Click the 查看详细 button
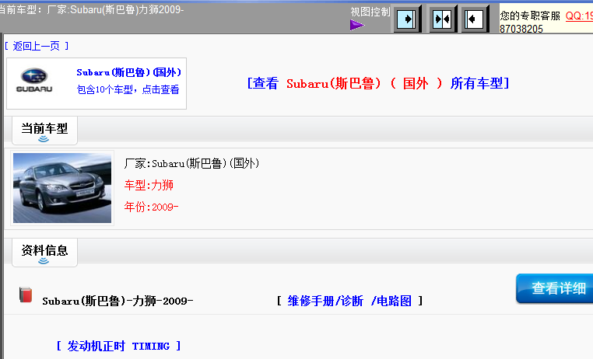 tap(554, 288)
